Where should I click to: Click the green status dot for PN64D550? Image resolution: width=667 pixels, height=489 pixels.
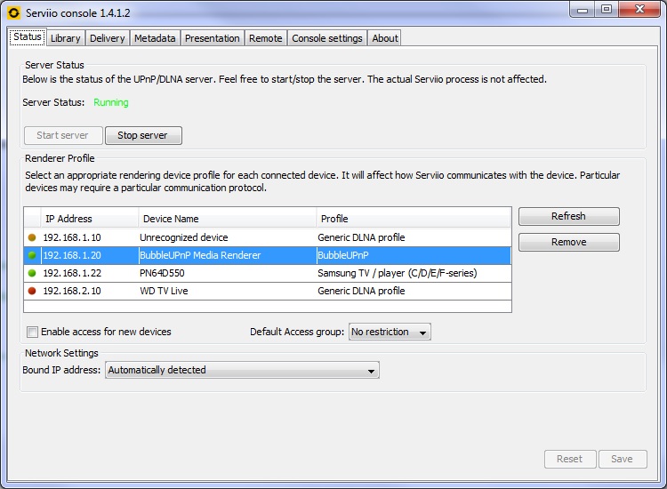coord(33,273)
